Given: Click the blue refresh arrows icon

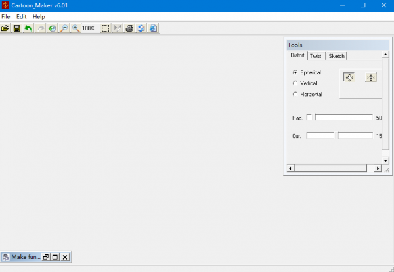Looking at the screenshot, I should [141, 28].
